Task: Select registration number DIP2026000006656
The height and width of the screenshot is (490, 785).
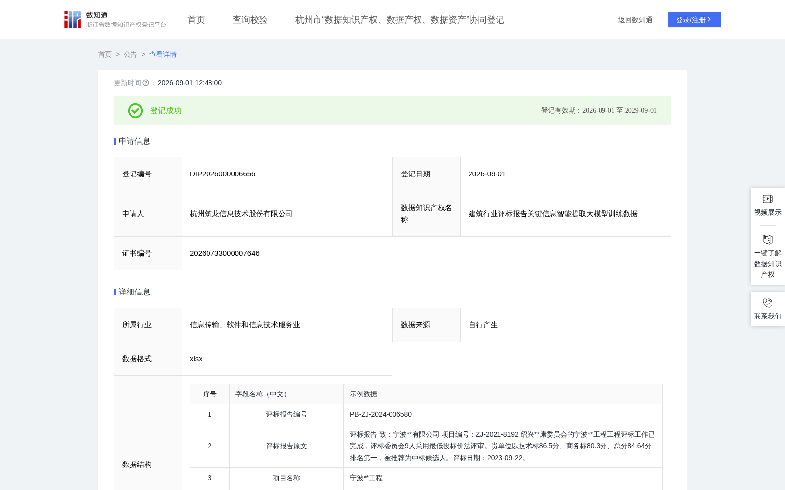Action: 222,174
